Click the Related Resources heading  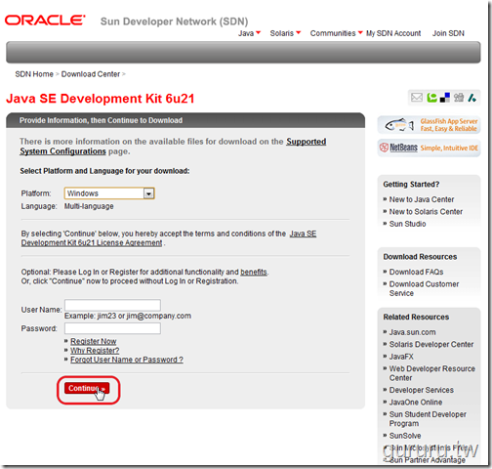pos(416,317)
